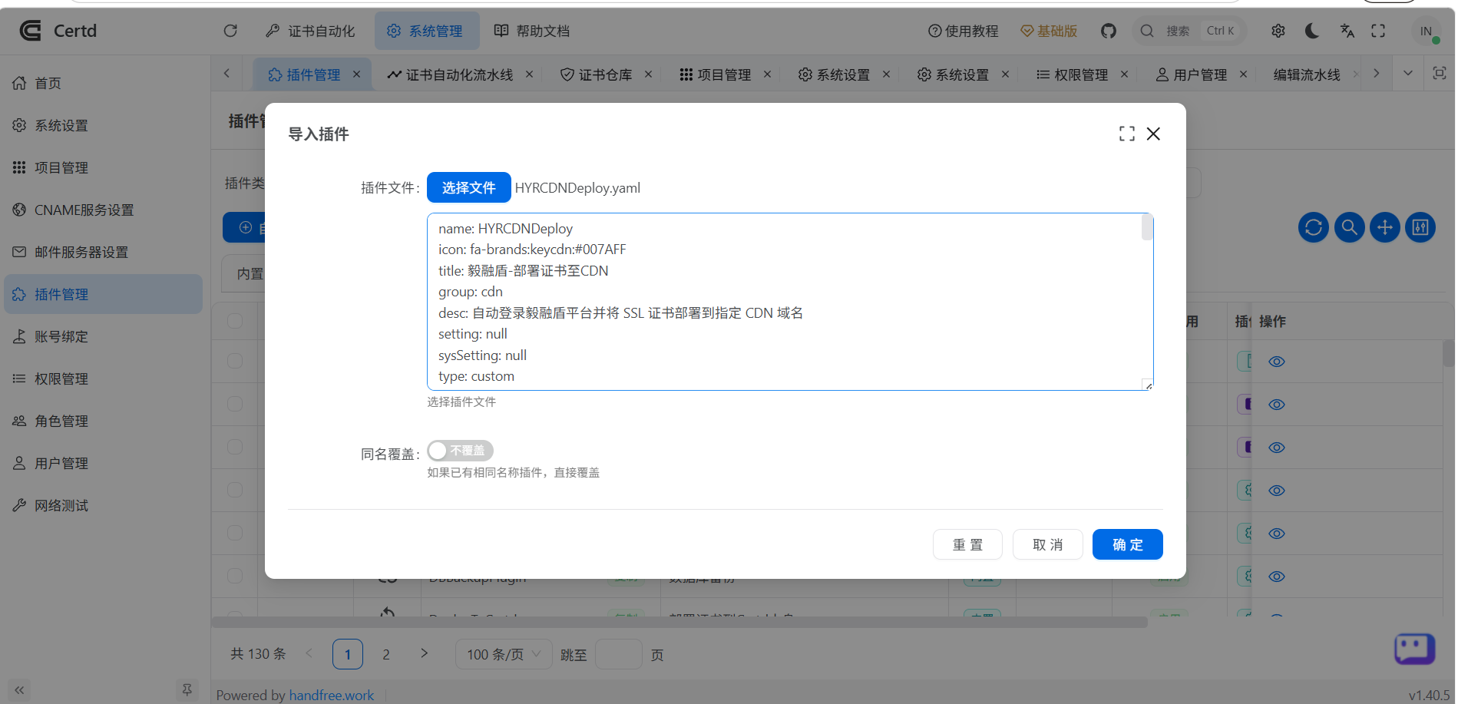Refresh page using the reload icon in header
The width and height of the screenshot is (1458, 704).
click(x=230, y=31)
